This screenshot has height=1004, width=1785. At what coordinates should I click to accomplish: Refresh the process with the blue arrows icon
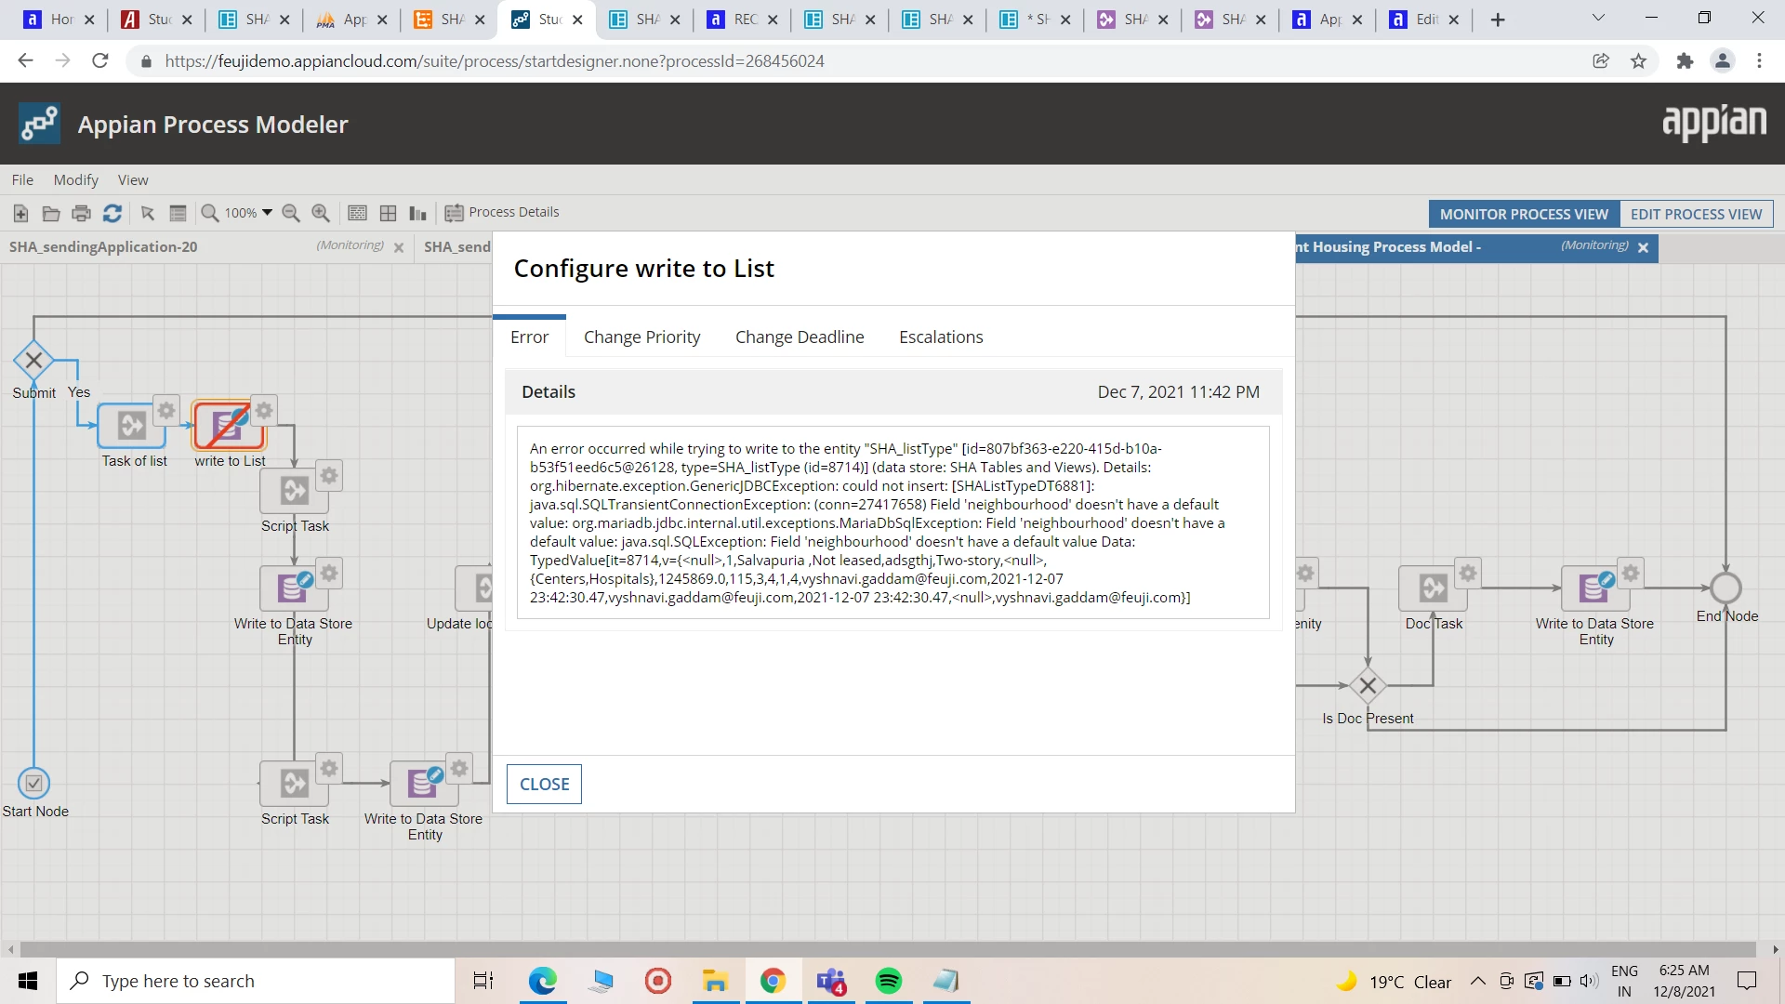tap(112, 213)
